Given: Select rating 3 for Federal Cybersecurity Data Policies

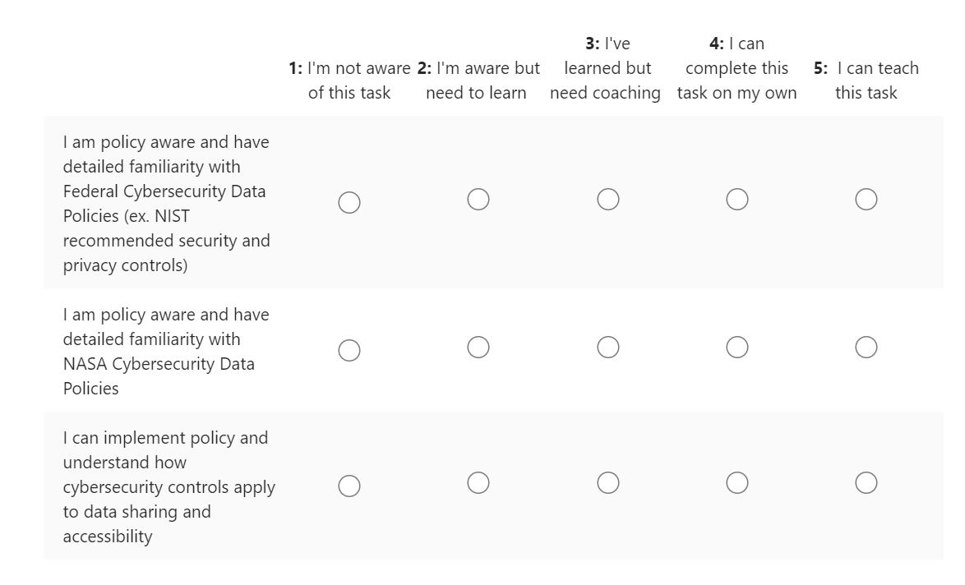Looking at the screenshot, I should [608, 200].
